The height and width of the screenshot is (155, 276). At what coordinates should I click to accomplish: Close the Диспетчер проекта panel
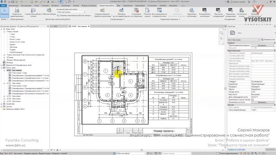pos(48,26)
